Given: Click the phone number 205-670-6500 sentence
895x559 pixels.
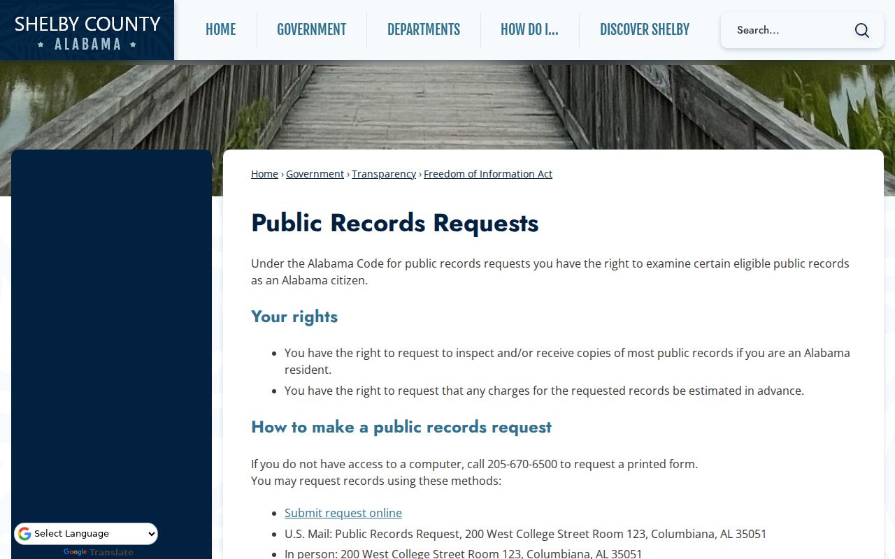Looking at the screenshot, I should 474,464.
